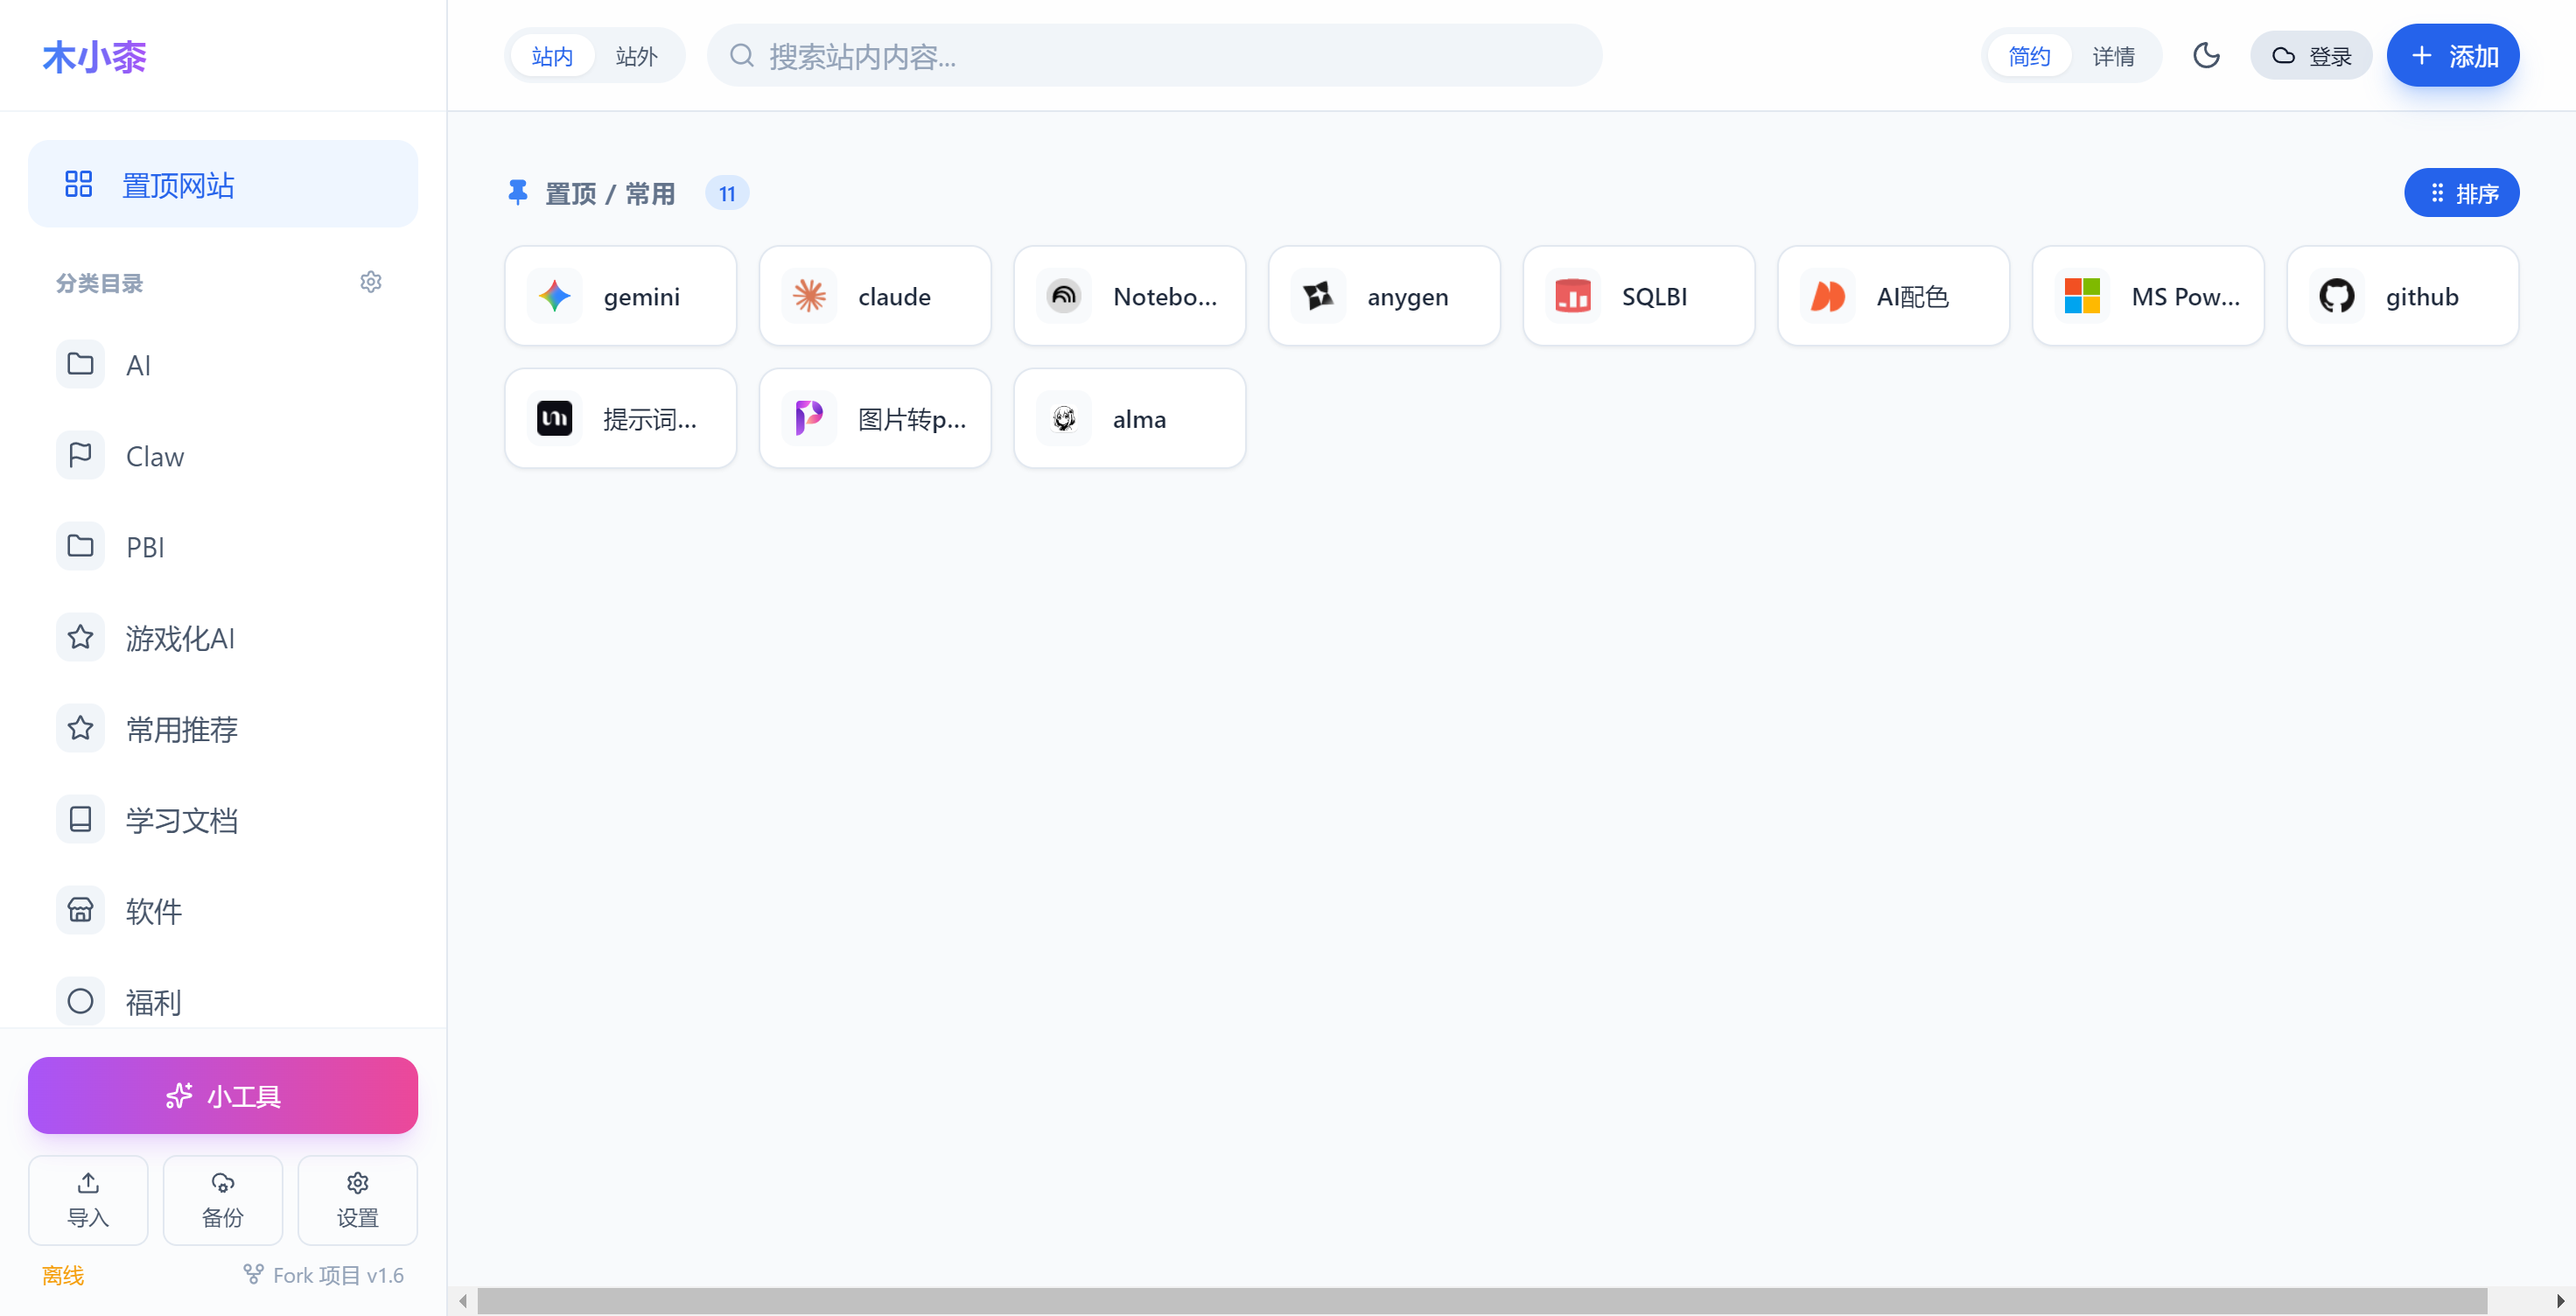This screenshot has width=2576, height=1316.
Task: Open the 提示词... site card
Action: (620, 418)
